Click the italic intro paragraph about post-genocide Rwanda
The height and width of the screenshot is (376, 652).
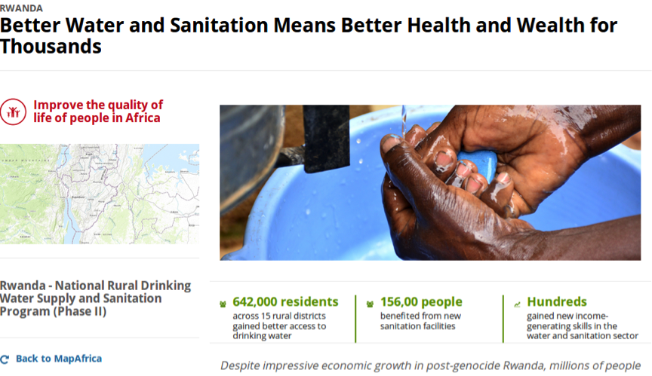430,365
